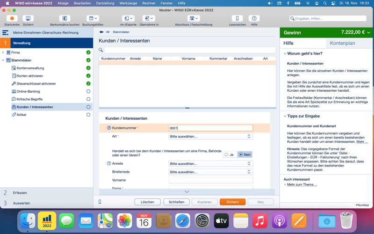Image resolution: width=374 pixels, height=234 pixels.
Task: Click the Eingaben, Hilfen search field
Action: [x=328, y=18]
